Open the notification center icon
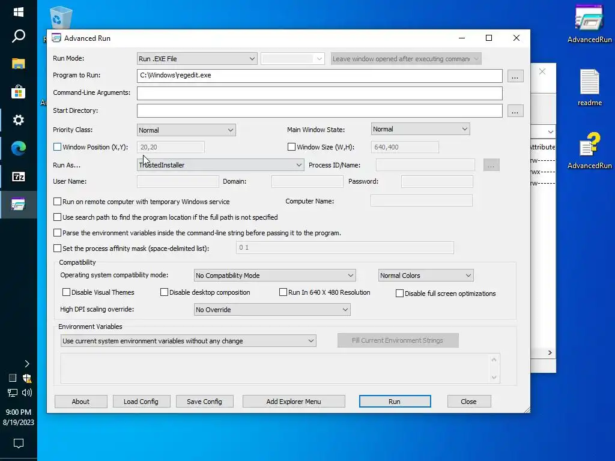 pyautogui.click(x=19, y=444)
